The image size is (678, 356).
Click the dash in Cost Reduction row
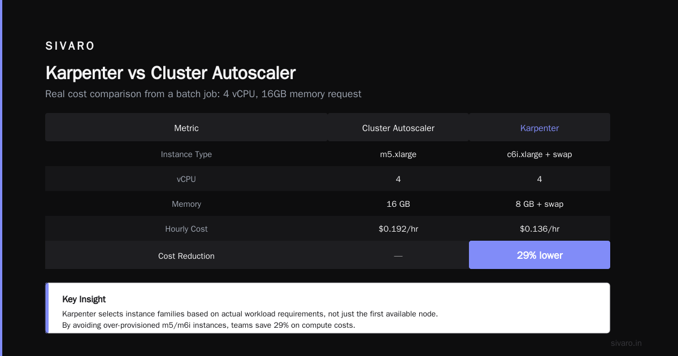pos(398,256)
